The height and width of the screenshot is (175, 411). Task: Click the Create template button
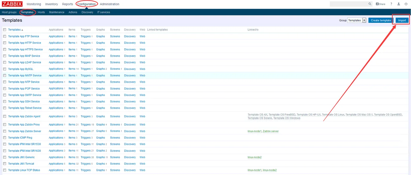click(381, 20)
